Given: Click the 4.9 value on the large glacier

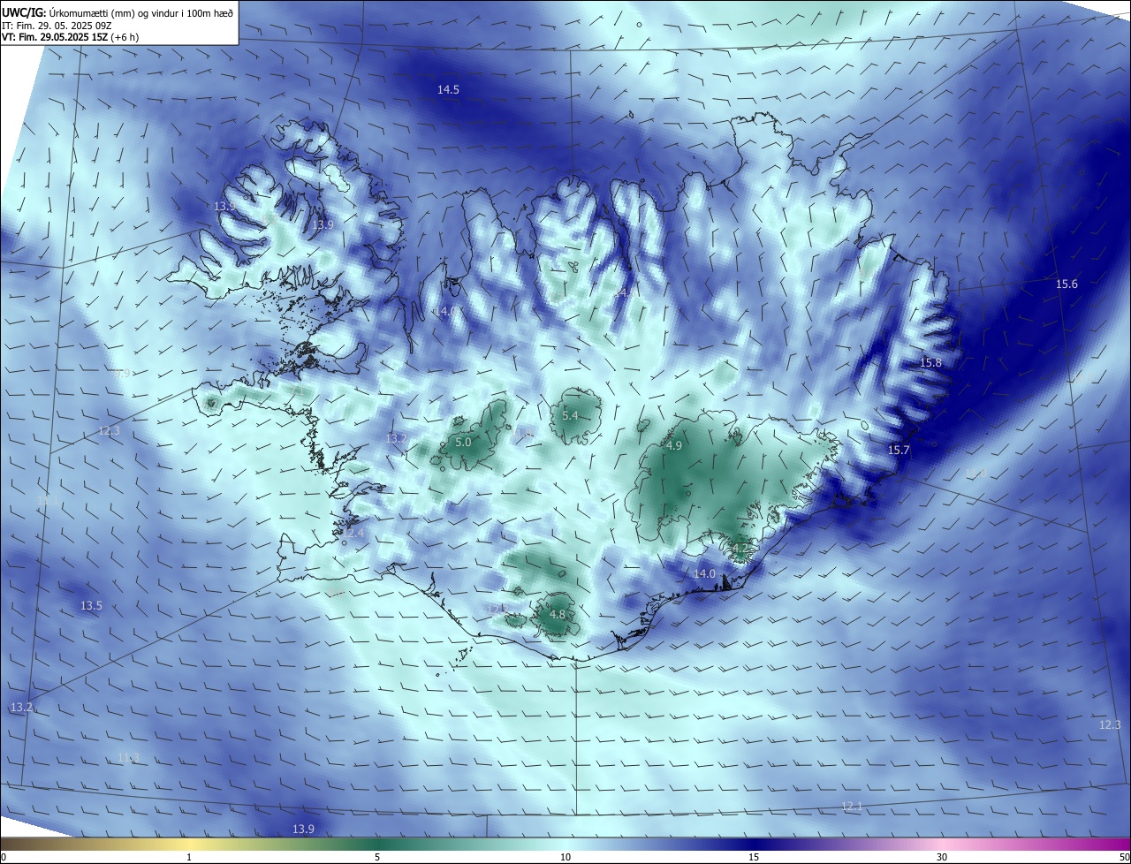Looking at the screenshot, I should point(674,446).
